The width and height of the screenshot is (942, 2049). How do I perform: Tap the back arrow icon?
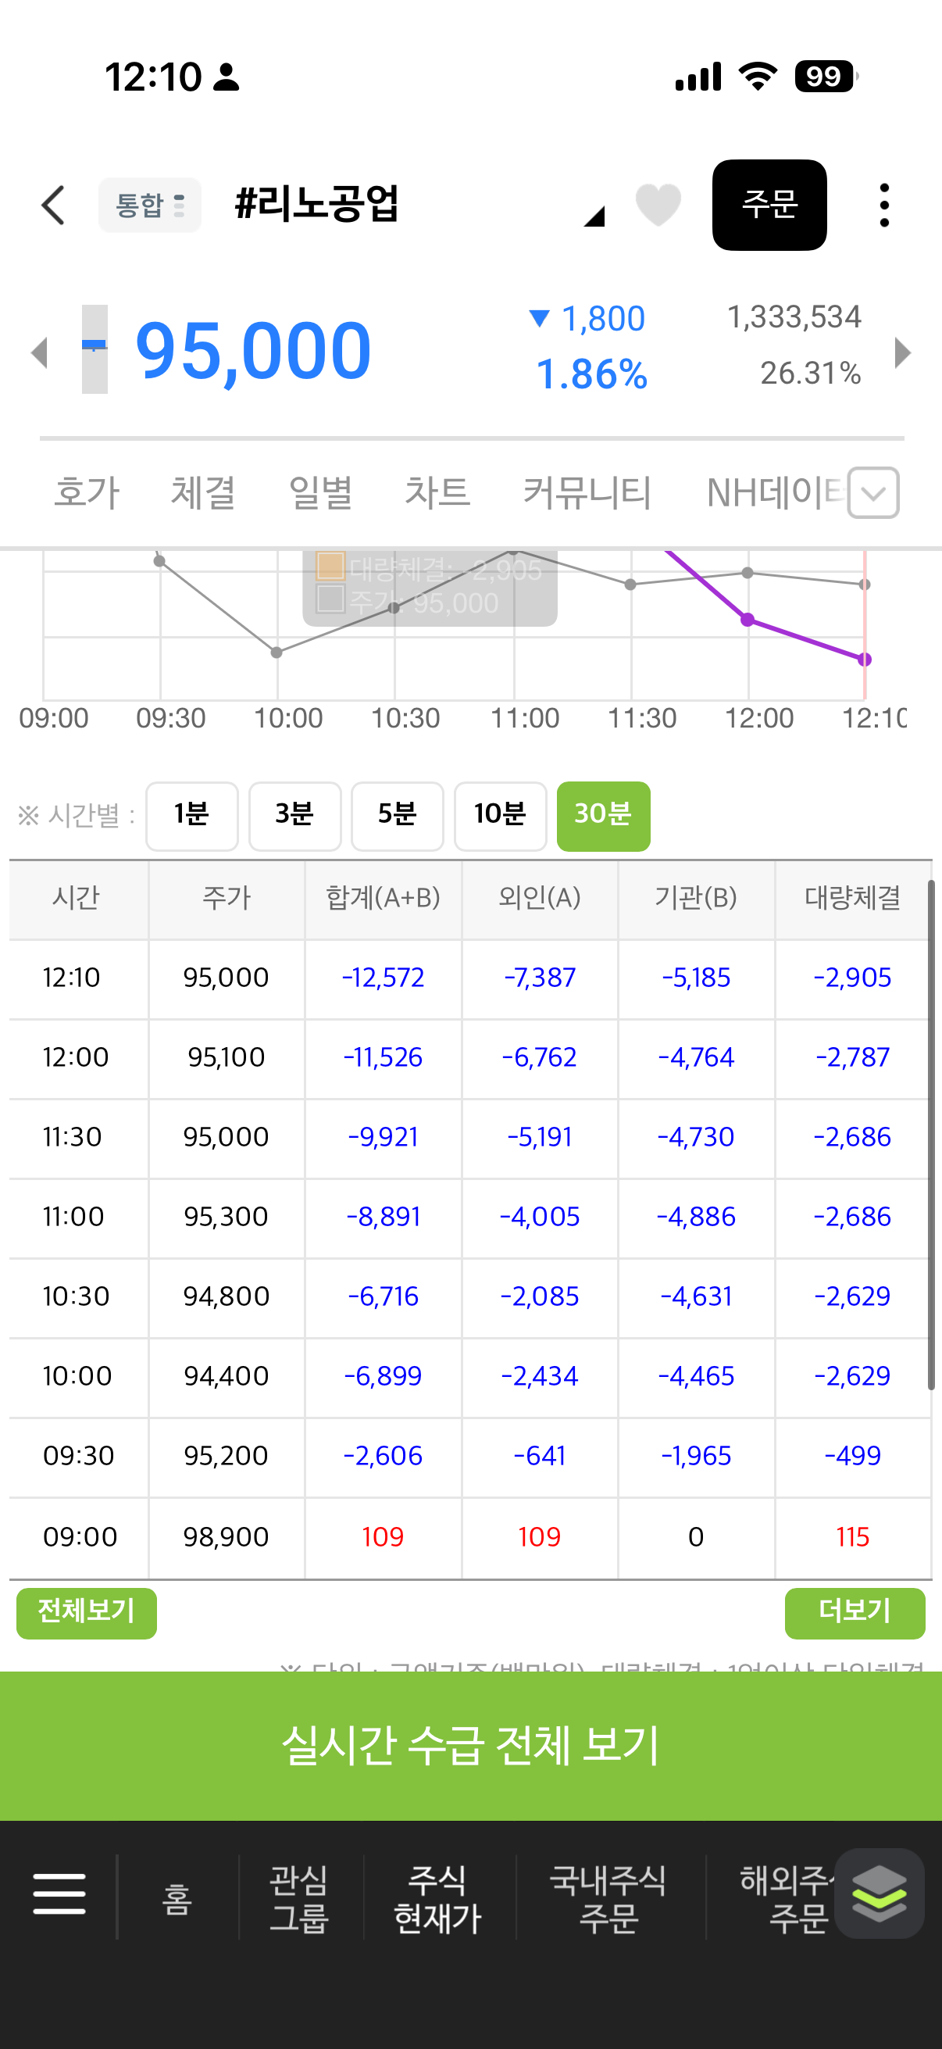(x=52, y=206)
